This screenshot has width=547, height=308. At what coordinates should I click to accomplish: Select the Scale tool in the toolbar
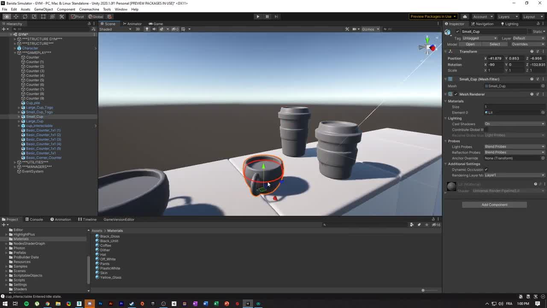tap(34, 17)
